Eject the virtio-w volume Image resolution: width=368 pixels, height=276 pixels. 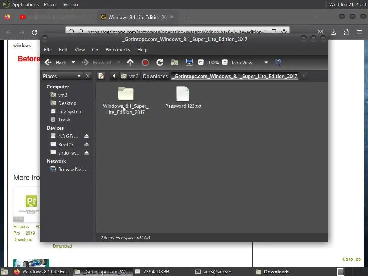tap(86, 152)
